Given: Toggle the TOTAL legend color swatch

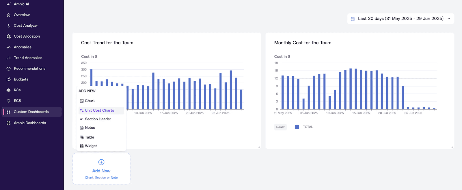Looking at the screenshot, I should 297,127.
